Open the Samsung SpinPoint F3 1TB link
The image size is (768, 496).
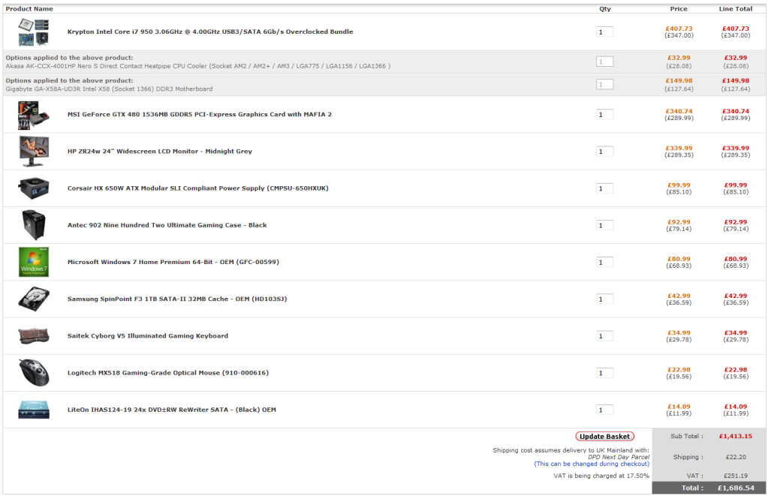point(177,299)
